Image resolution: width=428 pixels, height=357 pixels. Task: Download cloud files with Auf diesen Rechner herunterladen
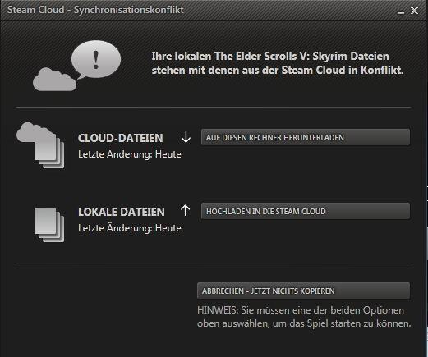tap(306, 137)
